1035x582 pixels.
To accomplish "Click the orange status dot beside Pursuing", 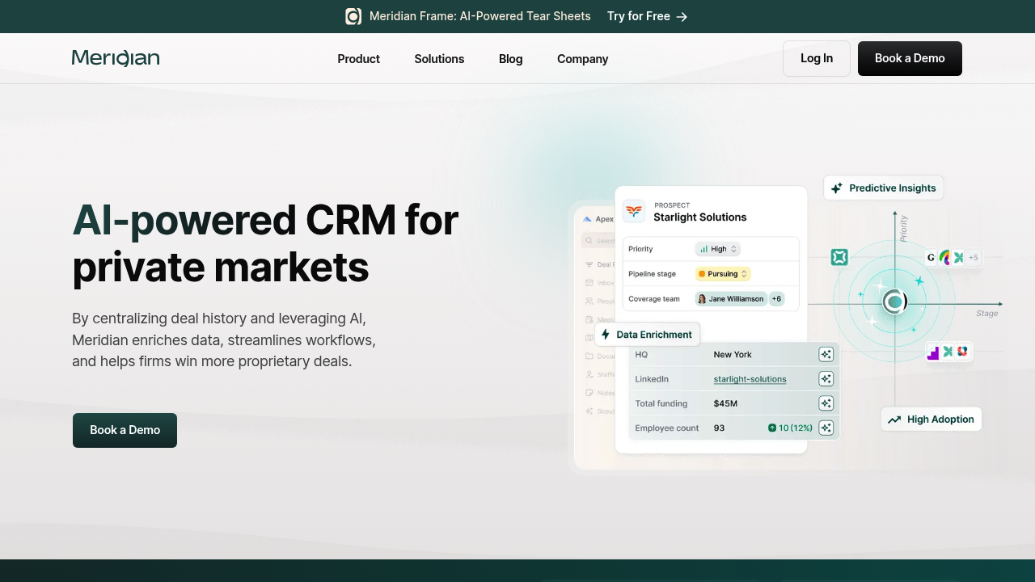I will [700, 273].
